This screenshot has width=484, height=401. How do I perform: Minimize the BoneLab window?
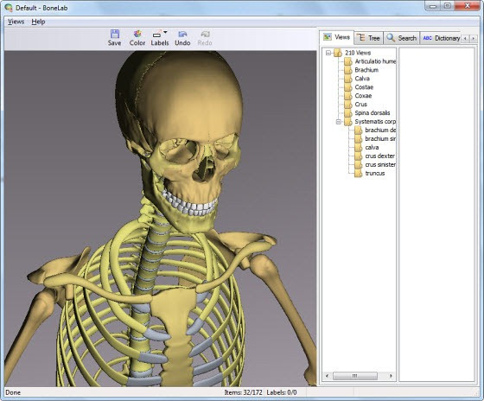coord(433,6)
